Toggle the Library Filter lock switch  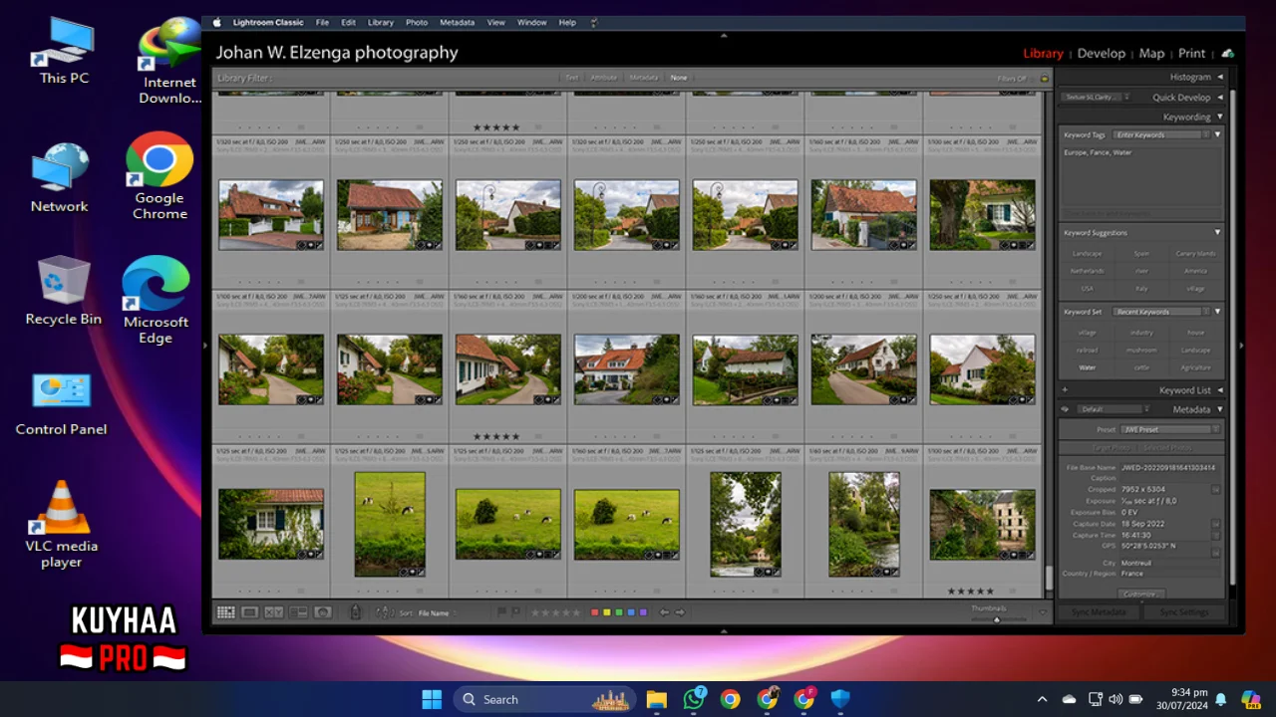click(1045, 78)
